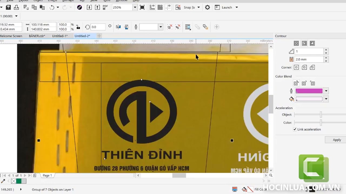Screen dimensions: 346x194
Task: Click the Full-screen preview icon
Action: [142, 8]
